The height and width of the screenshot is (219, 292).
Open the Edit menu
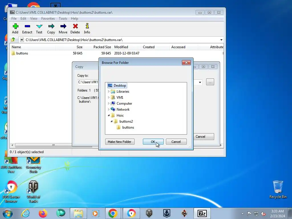tap(23, 19)
